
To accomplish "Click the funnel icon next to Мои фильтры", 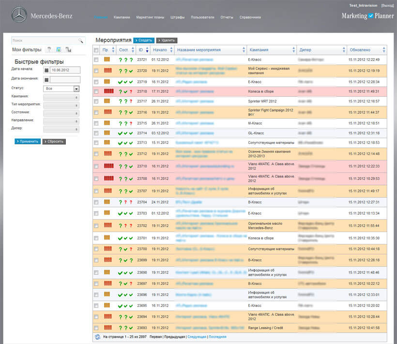I will tap(49, 49).
